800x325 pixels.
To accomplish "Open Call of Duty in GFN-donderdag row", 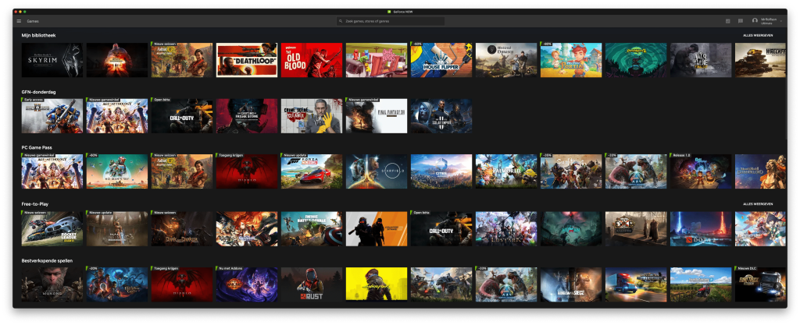I will click(182, 116).
